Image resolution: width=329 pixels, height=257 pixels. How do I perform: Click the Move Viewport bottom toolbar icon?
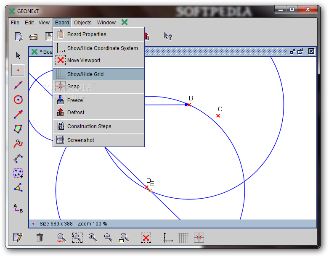[x=146, y=238]
